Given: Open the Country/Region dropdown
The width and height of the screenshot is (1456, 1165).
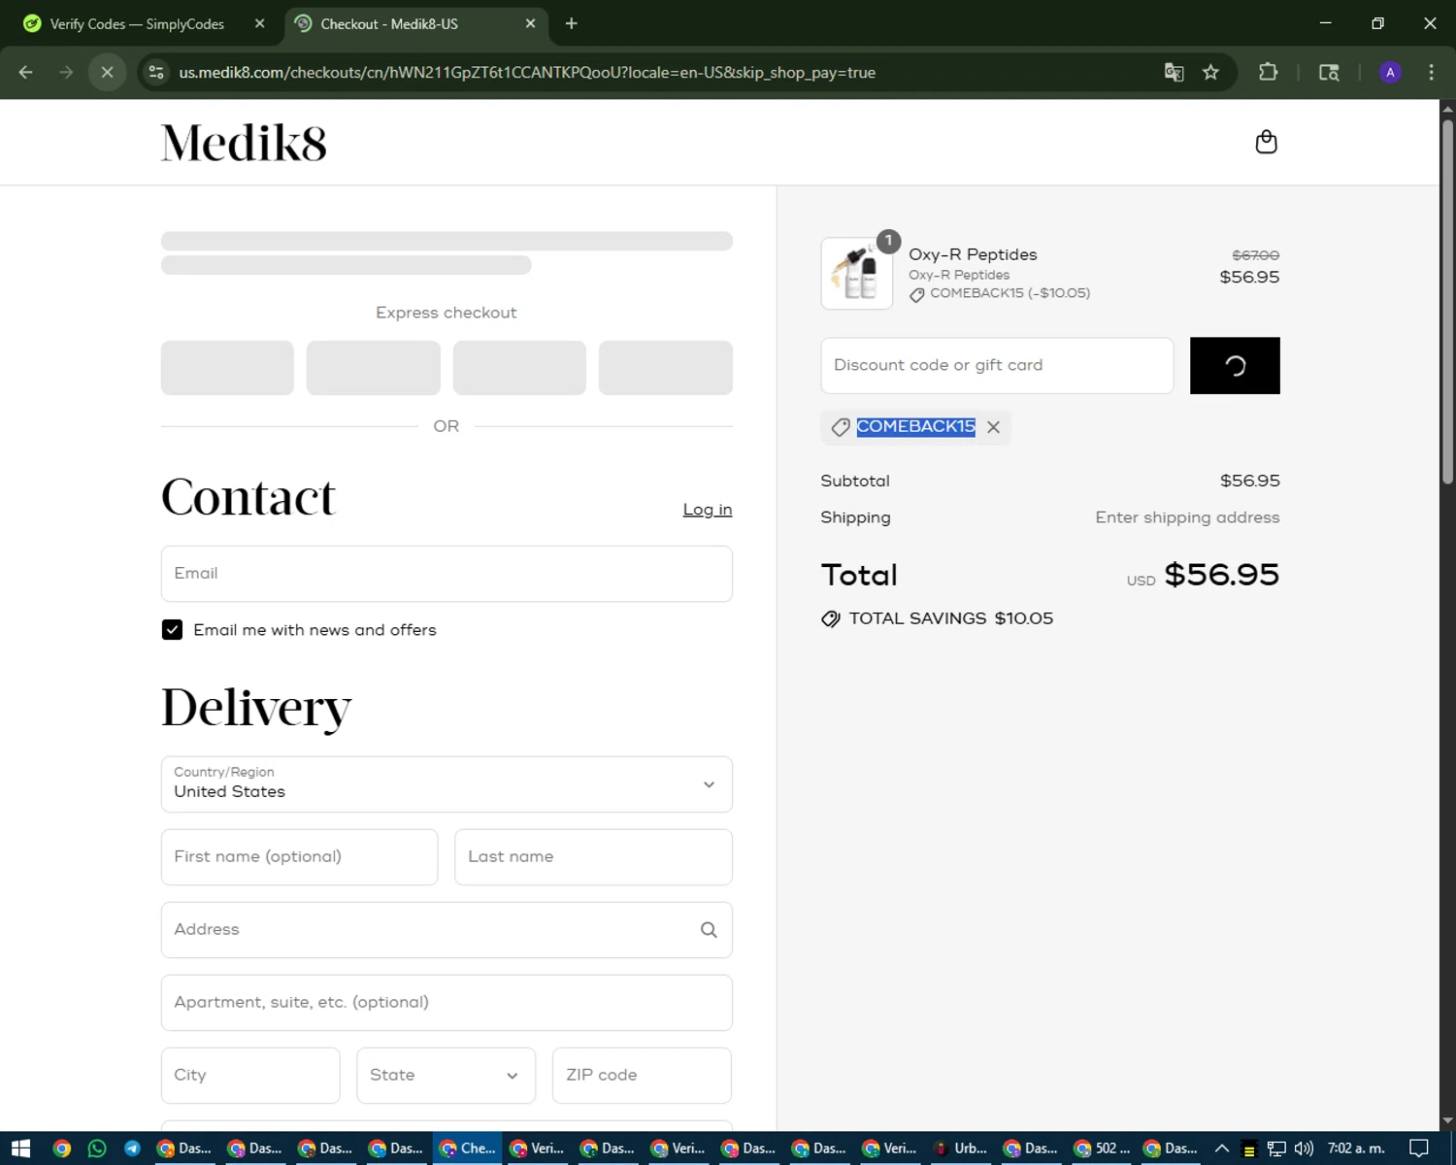Looking at the screenshot, I should 447,784.
